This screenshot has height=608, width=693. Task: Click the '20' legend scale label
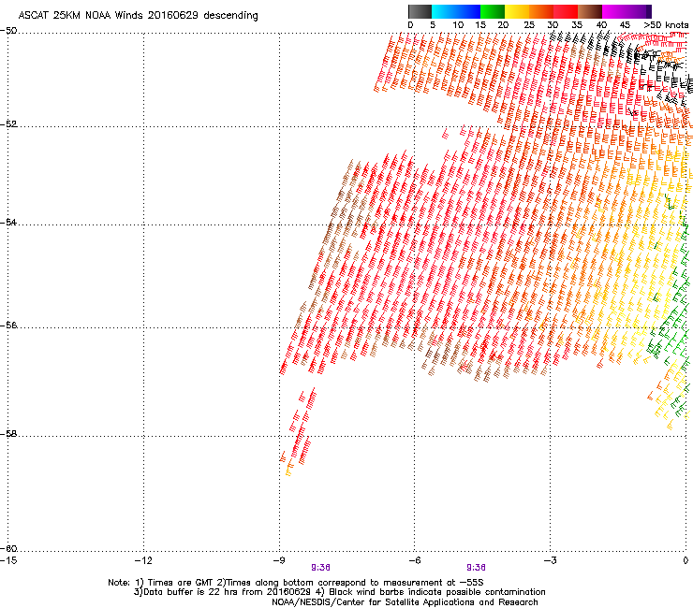pos(503,25)
